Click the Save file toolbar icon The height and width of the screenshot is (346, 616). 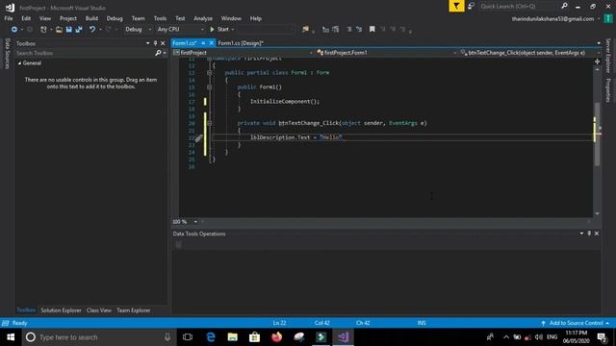tap(69, 30)
